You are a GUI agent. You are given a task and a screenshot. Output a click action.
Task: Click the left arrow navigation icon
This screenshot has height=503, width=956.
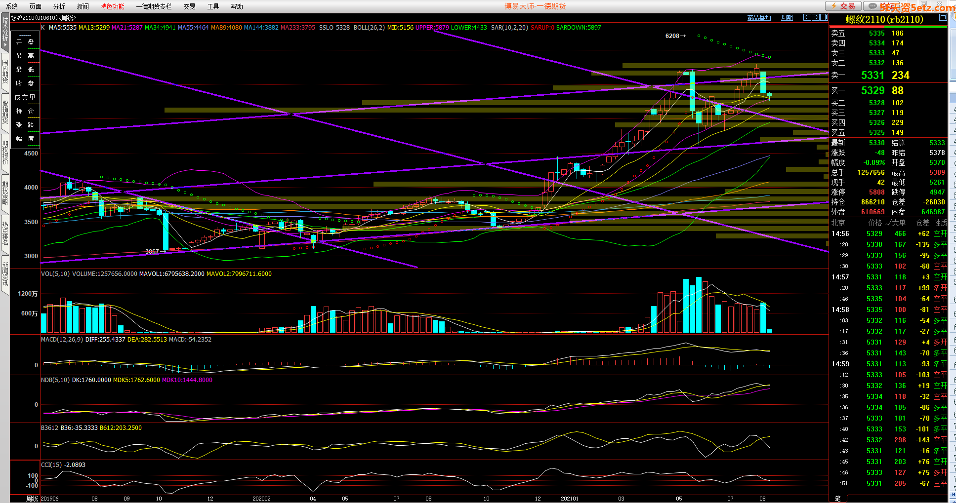(807, 17)
